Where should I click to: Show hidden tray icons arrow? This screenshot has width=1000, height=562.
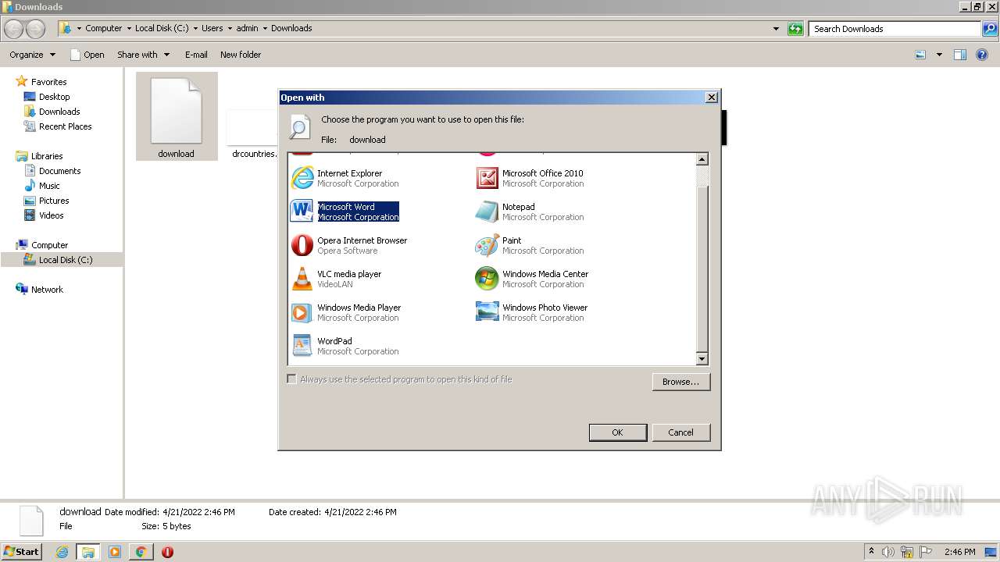[871, 552]
